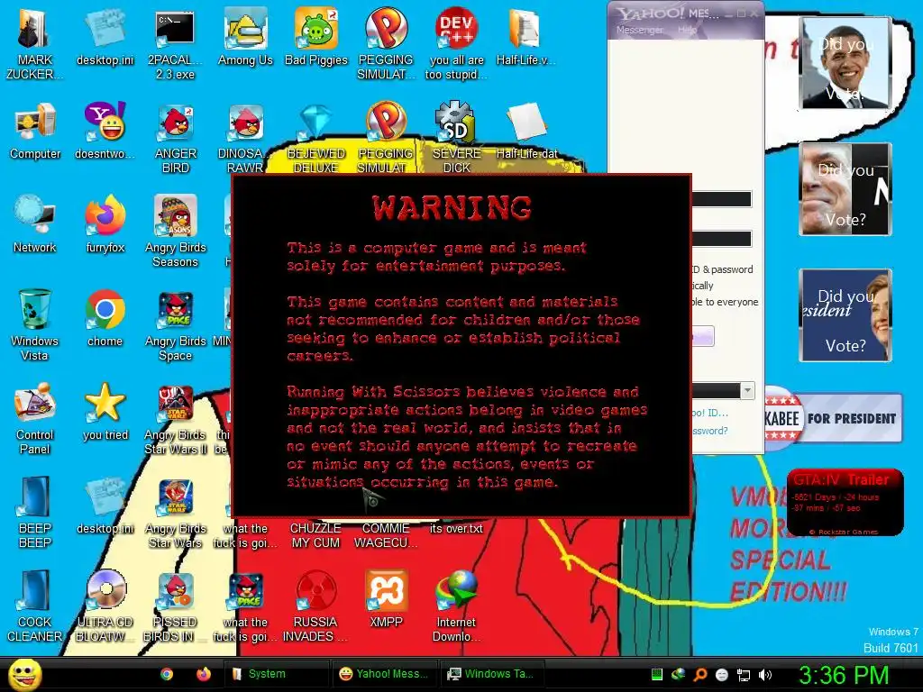Click the Firefox icon in taskbar
The image size is (923, 692).
pos(204,674)
